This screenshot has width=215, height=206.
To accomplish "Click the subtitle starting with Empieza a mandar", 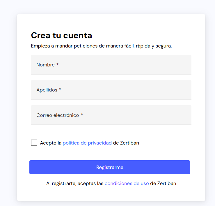I will point(101,46).
